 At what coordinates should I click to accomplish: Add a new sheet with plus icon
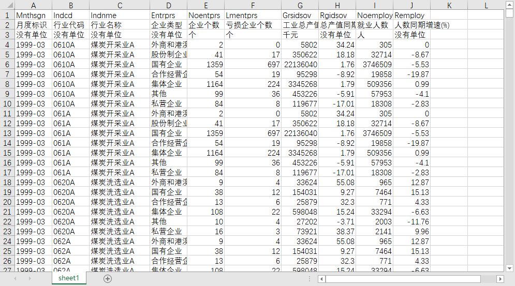tap(108, 279)
